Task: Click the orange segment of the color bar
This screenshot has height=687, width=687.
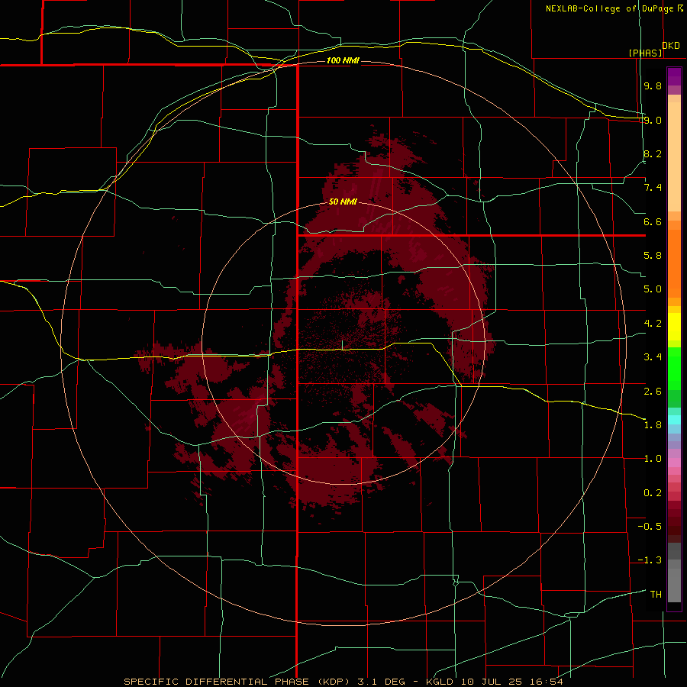Action: tap(674, 264)
